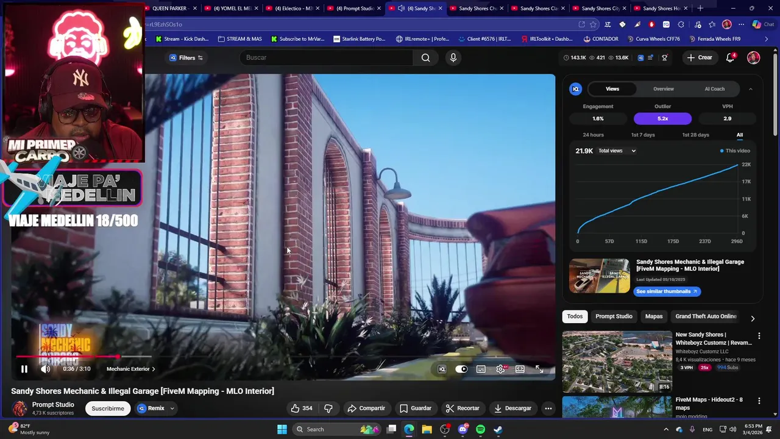Click the Compartir share button

click(366, 409)
